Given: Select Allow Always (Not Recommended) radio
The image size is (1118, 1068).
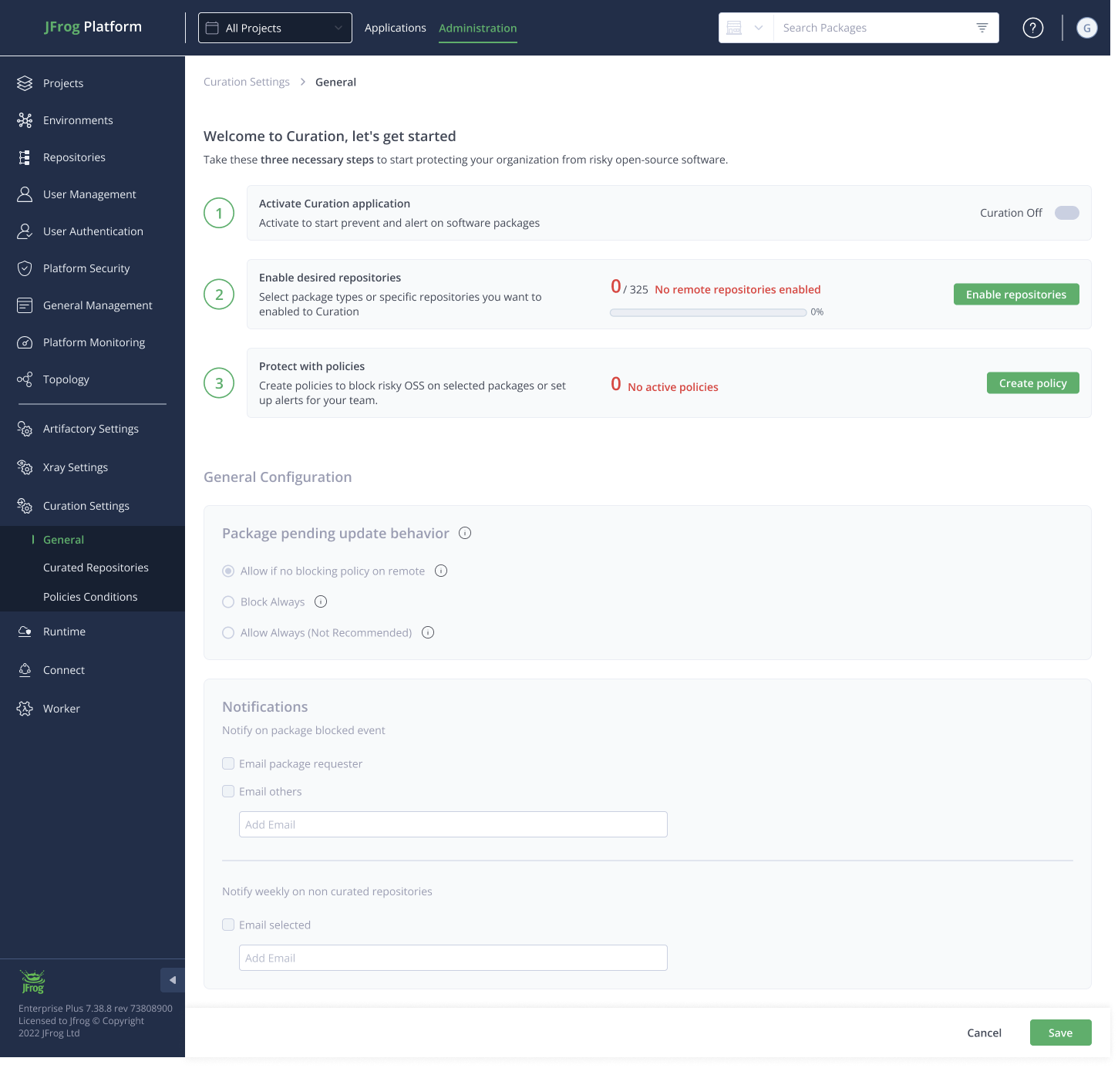Looking at the screenshot, I should click(x=228, y=633).
